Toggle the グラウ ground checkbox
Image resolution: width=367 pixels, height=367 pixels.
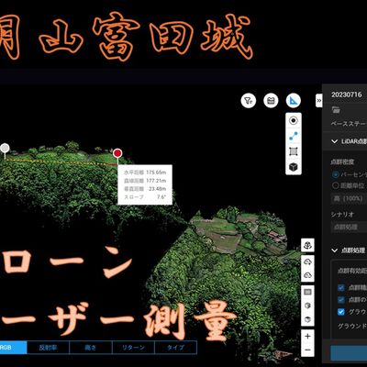point(341,312)
